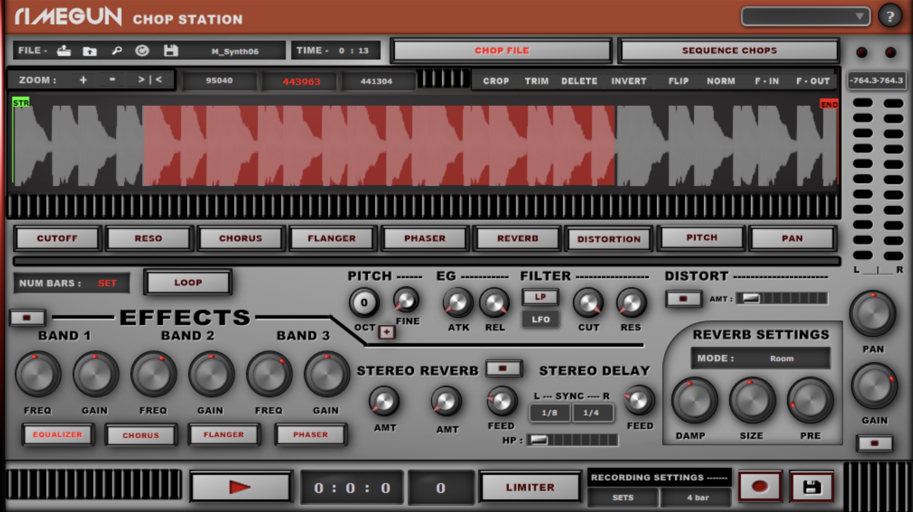Click the NORM edit button

point(721,81)
